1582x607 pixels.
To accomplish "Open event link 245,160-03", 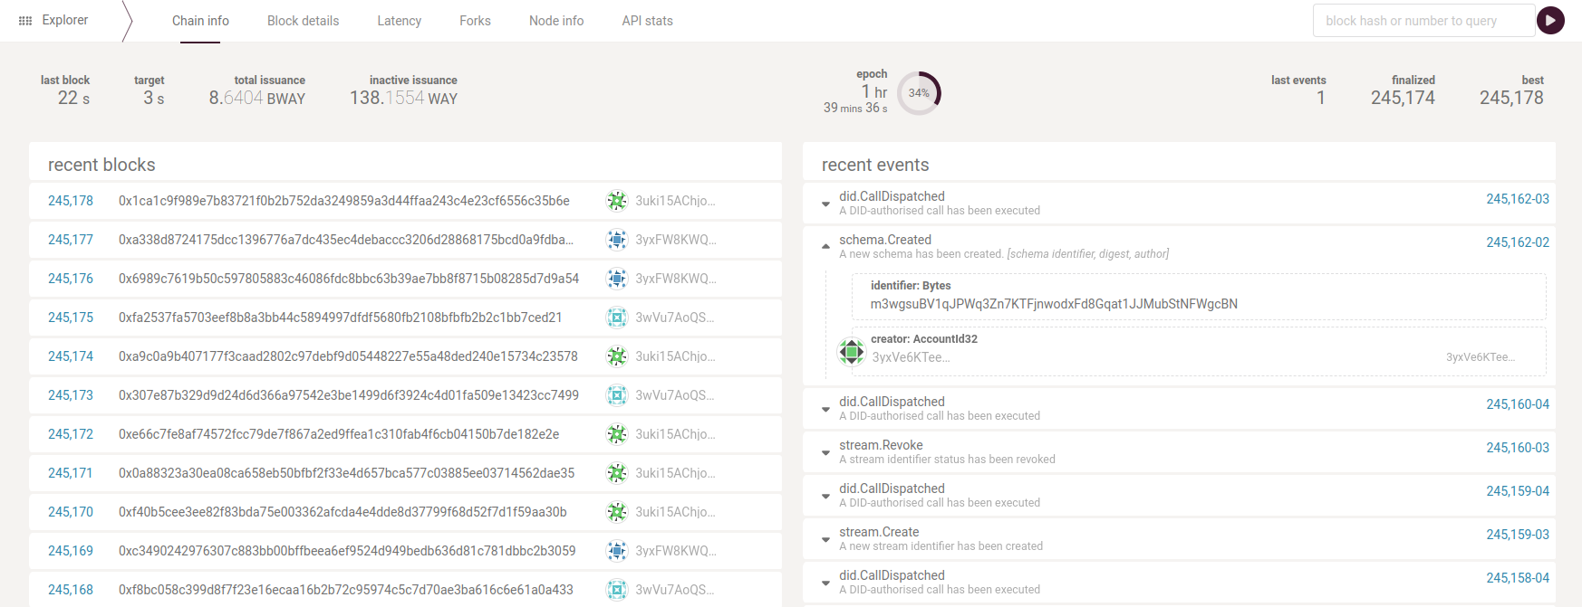I will point(1517,448).
